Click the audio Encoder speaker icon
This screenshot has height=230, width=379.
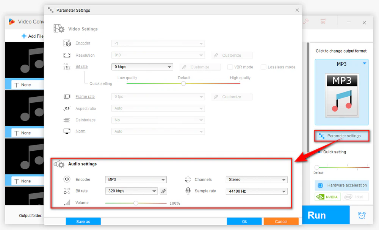pyautogui.click(x=67, y=179)
